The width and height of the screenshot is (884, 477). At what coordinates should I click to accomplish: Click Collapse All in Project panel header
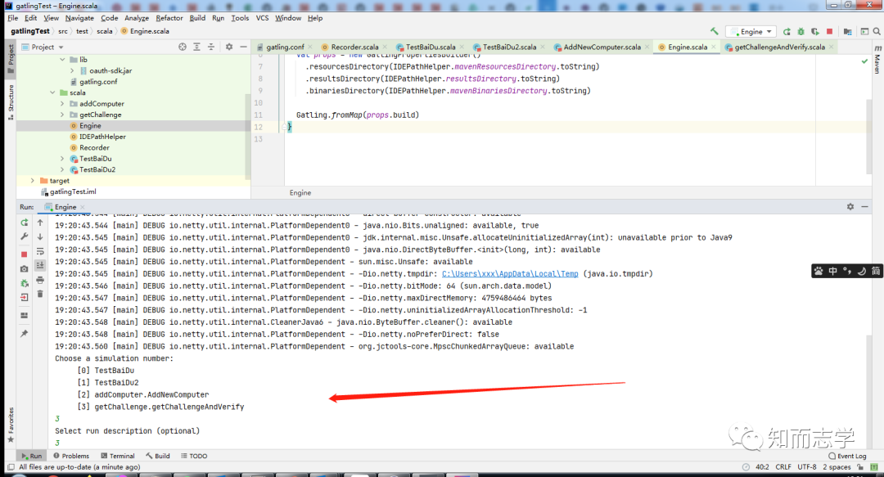click(x=211, y=47)
